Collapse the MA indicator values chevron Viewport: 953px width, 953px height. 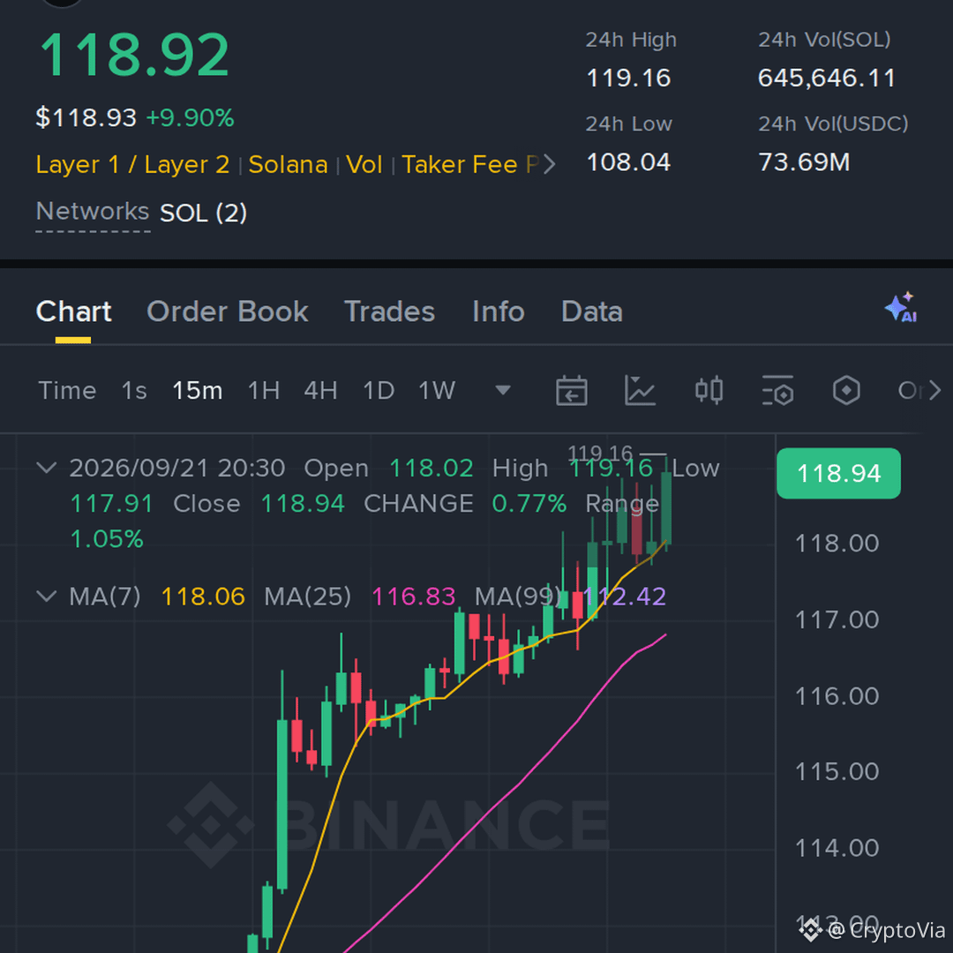[x=47, y=596]
